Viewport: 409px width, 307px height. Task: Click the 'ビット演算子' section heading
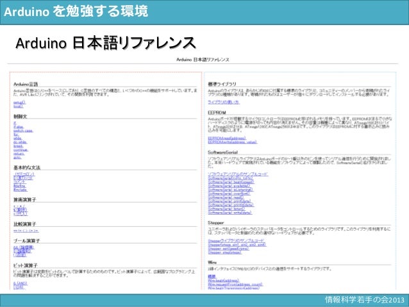(x=26, y=265)
